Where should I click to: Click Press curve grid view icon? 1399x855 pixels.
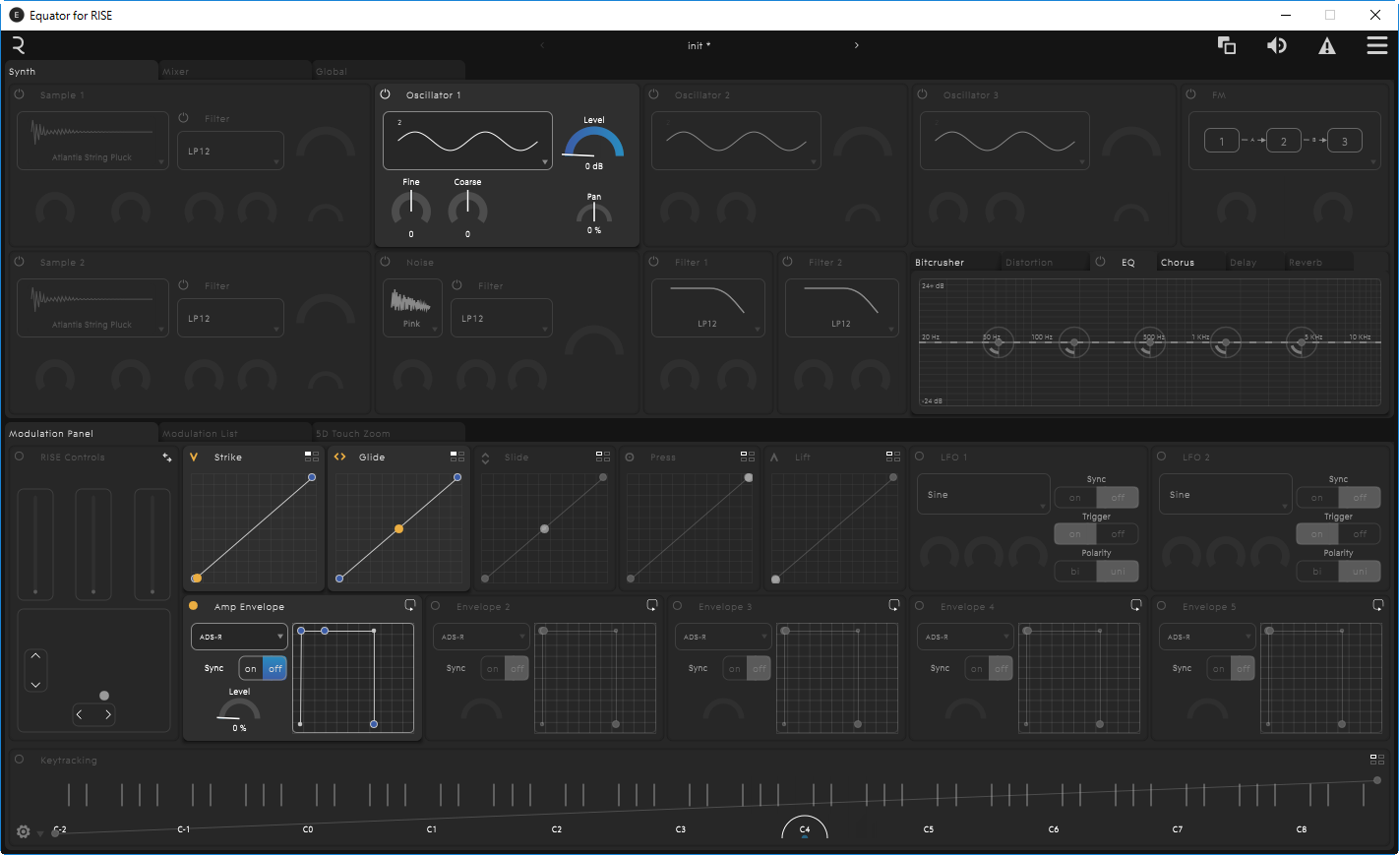[748, 457]
